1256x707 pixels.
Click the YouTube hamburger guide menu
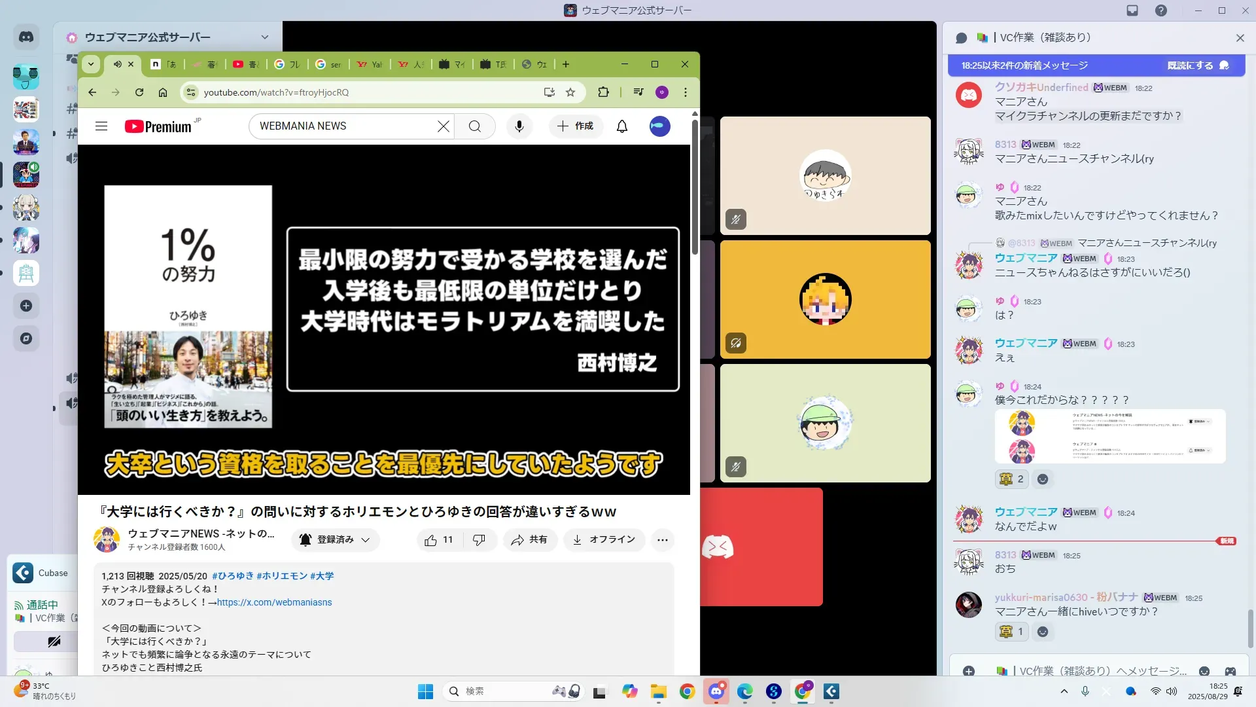(101, 126)
